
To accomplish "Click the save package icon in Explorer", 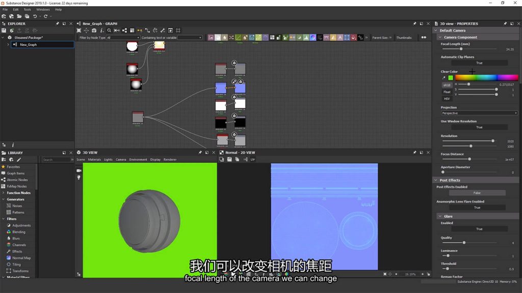I will pyautogui.click(x=4, y=31).
